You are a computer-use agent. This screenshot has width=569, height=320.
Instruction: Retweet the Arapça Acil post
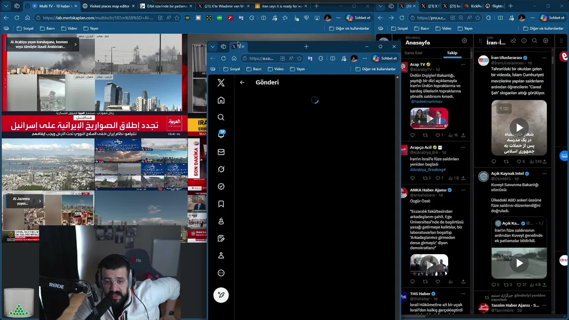[x=425, y=178]
